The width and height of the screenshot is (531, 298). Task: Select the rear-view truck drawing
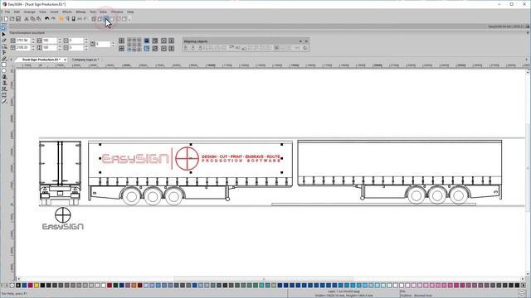click(60, 173)
